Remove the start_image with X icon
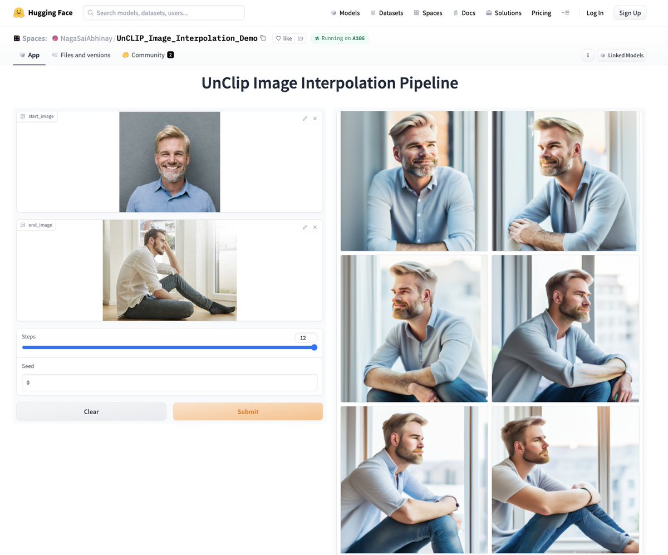 tap(315, 119)
